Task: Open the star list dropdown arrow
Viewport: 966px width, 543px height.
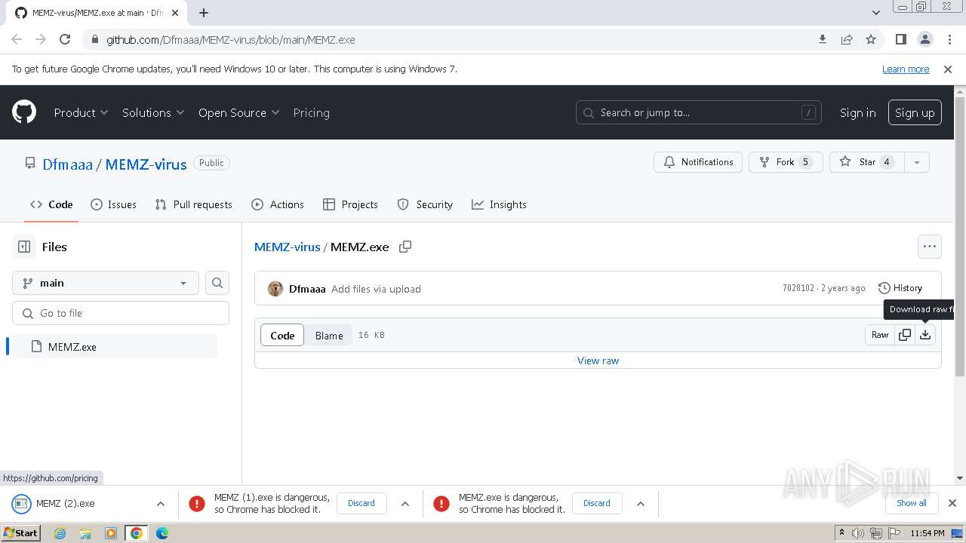Action: [917, 162]
